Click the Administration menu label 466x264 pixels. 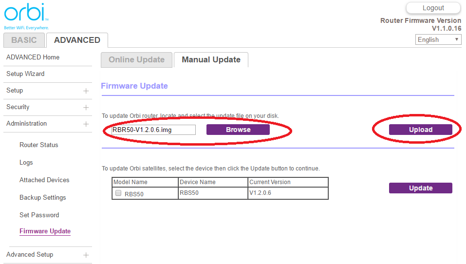tap(26, 123)
